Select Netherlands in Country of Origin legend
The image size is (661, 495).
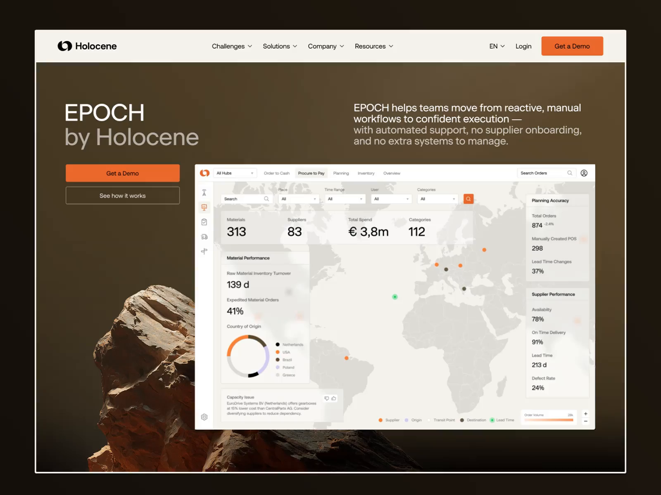click(x=289, y=344)
